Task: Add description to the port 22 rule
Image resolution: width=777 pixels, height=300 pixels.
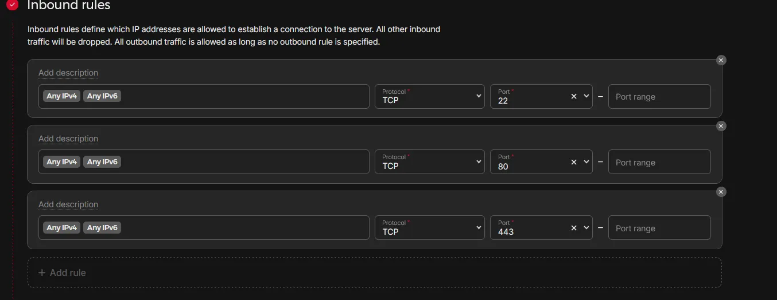Action: click(x=68, y=73)
